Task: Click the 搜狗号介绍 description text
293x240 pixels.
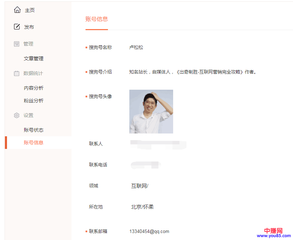Action: point(192,72)
